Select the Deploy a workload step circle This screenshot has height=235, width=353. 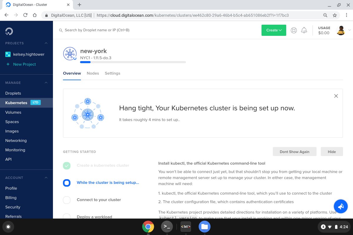(67, 217)
